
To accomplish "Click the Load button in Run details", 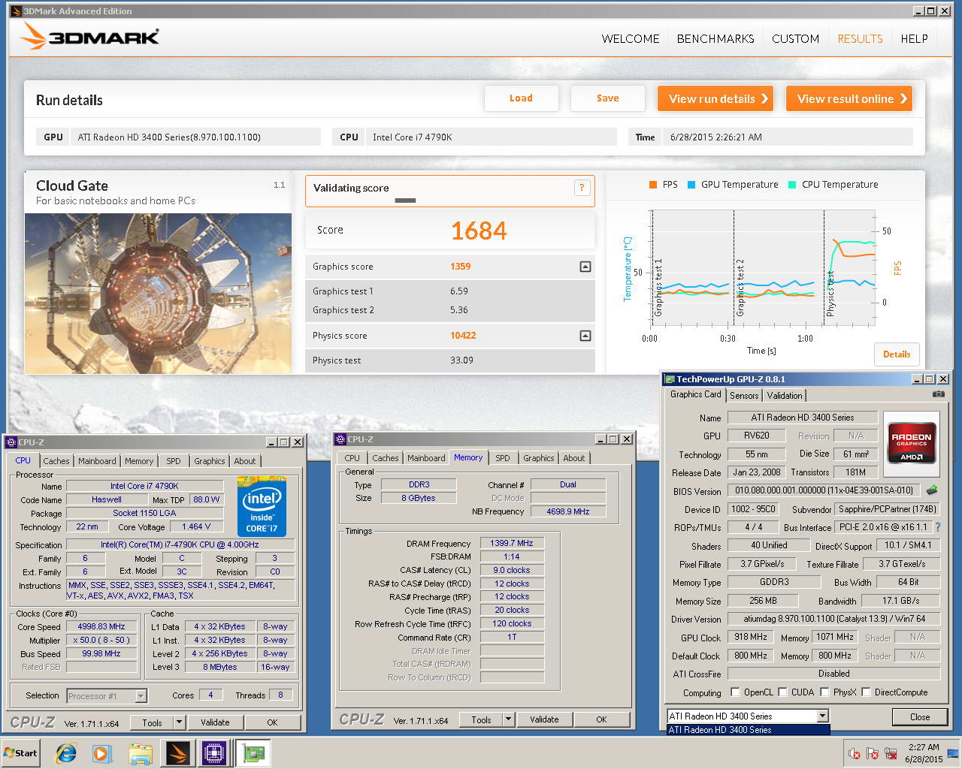I will [521, 98].
